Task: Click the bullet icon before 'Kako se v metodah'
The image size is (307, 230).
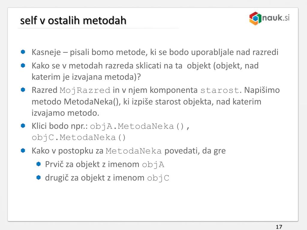Action: 23,65
